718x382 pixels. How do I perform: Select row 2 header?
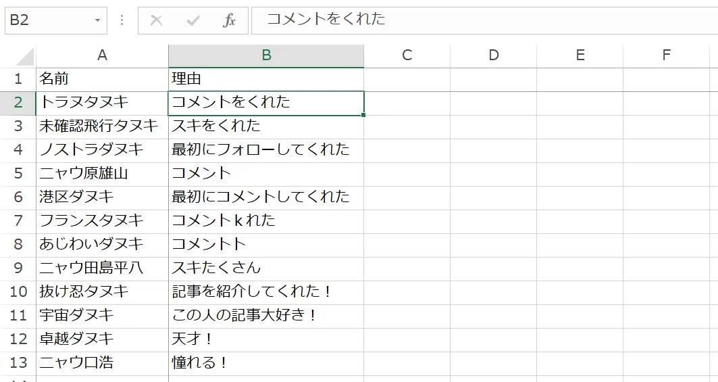[18, 102]
